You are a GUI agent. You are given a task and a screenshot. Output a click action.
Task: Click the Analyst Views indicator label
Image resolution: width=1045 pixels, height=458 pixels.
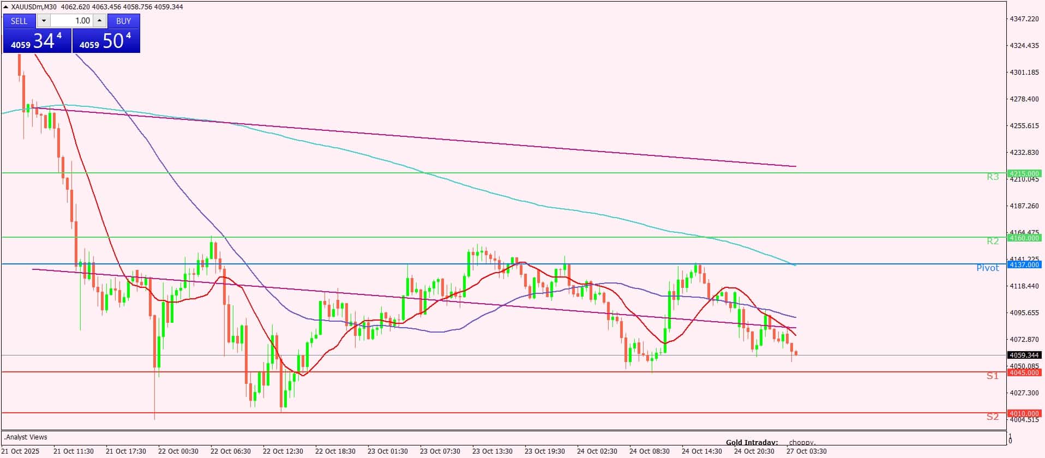point(26,437)
